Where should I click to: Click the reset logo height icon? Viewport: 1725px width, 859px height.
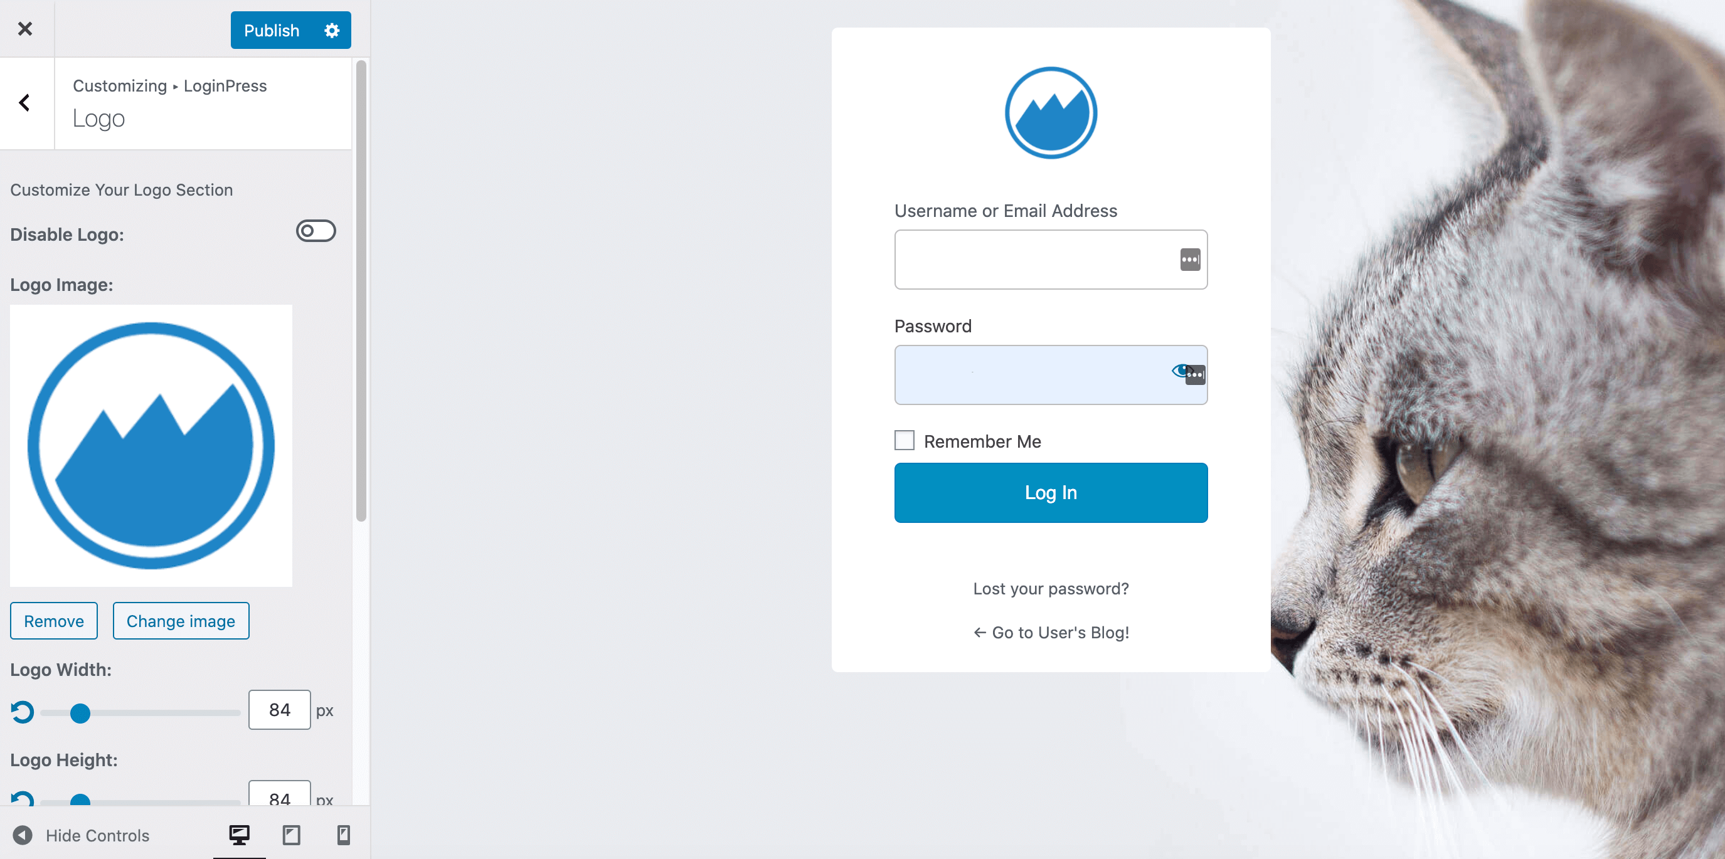[22, 799]
